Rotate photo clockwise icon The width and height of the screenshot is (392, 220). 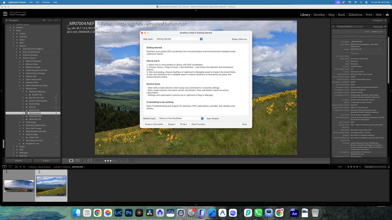click(x=126, y=161)
